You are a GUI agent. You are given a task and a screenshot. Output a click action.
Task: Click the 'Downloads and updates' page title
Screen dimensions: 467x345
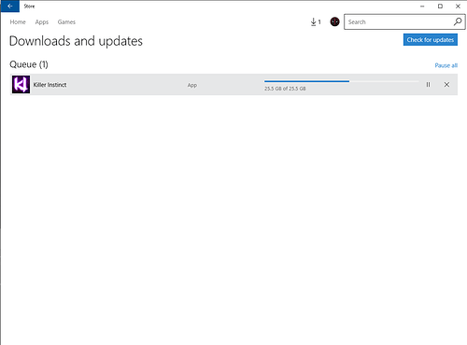coord(76,41)
